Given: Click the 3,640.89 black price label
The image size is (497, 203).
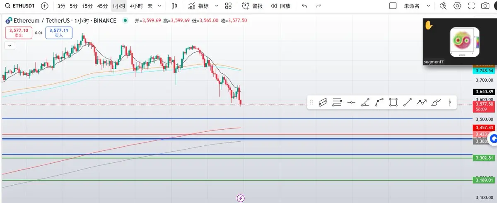Looking at the screenshot, I should pyautogui.click(x=484, y=92).
